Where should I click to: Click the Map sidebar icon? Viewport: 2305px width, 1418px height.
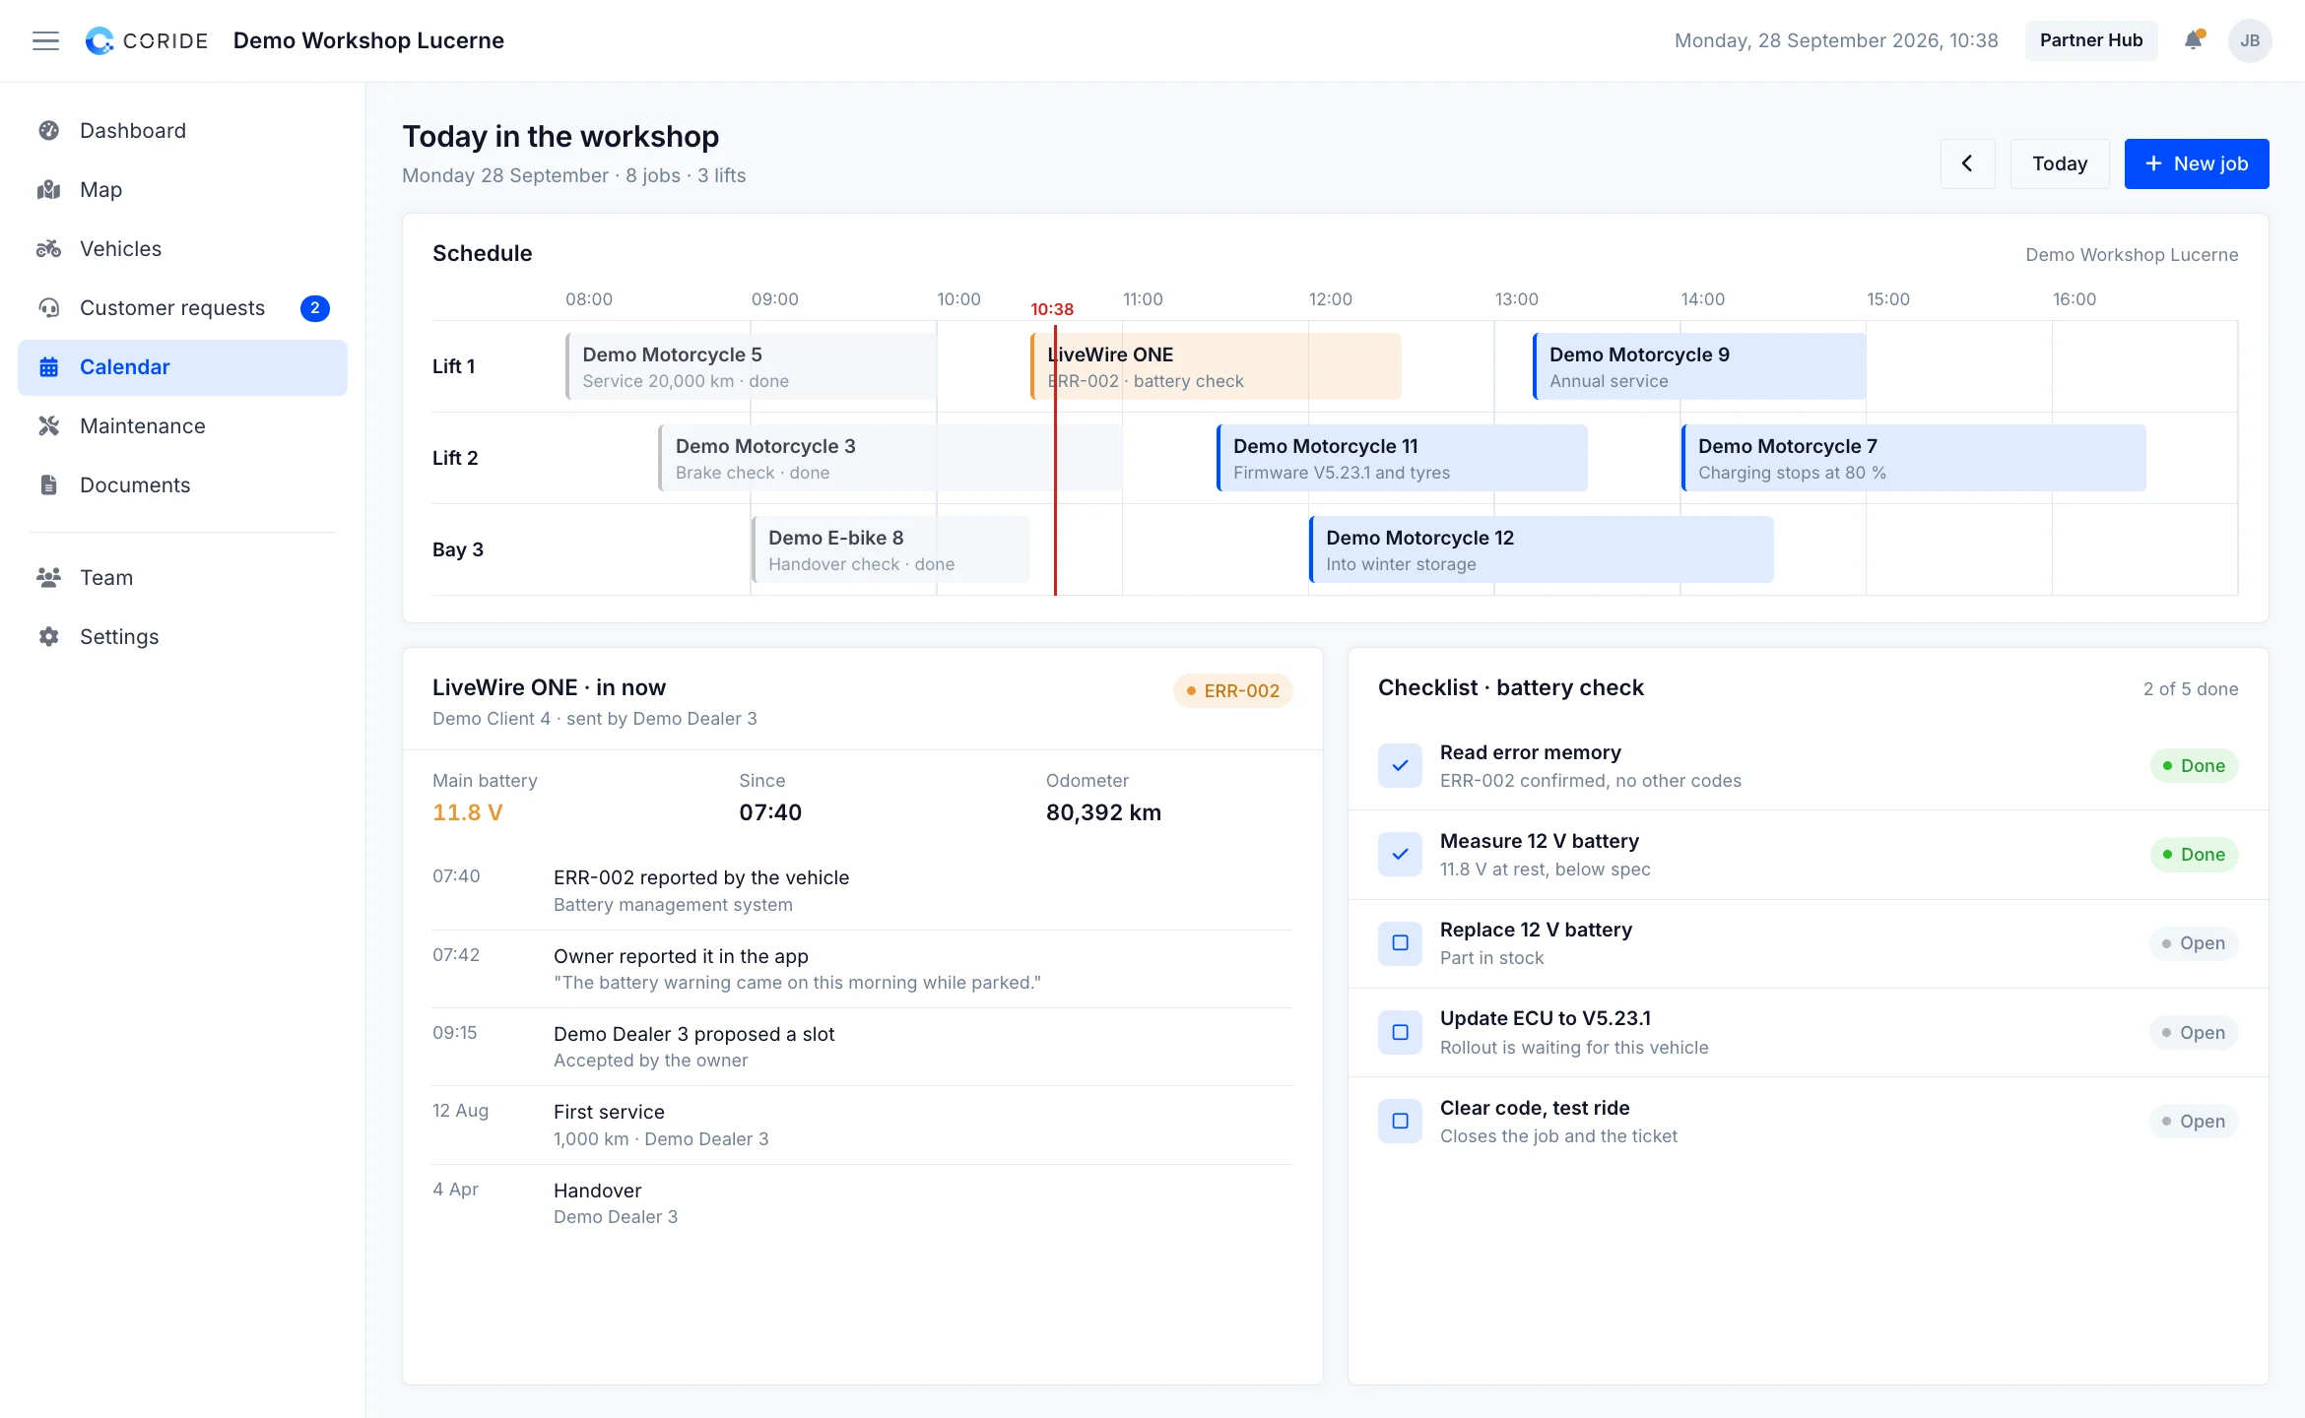[49, 190]
